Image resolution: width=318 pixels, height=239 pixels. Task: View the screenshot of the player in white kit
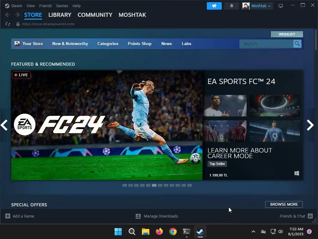tap(225, 106)
